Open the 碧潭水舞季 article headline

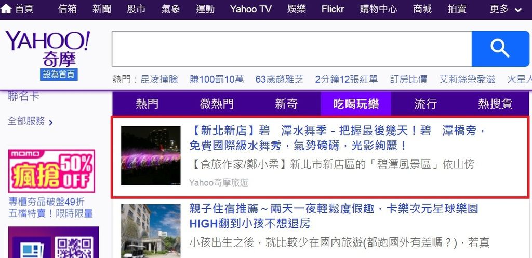[x=338, y=138]
